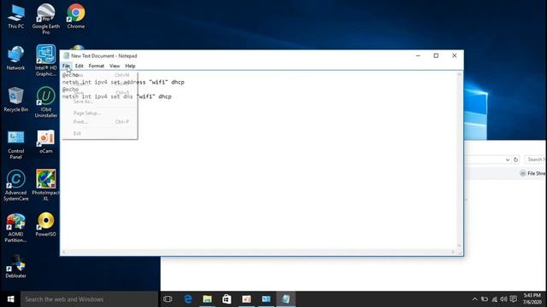This screenshot has width=547, height=307.
Task: Click the Search box in the Explorer window
Action: 536,159
